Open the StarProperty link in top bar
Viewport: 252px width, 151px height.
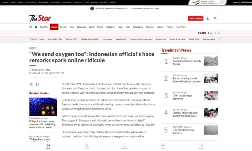31,3
